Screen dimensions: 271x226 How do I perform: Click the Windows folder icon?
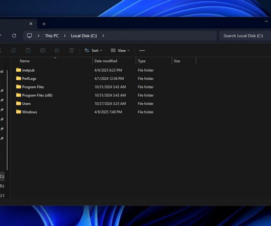18,111
